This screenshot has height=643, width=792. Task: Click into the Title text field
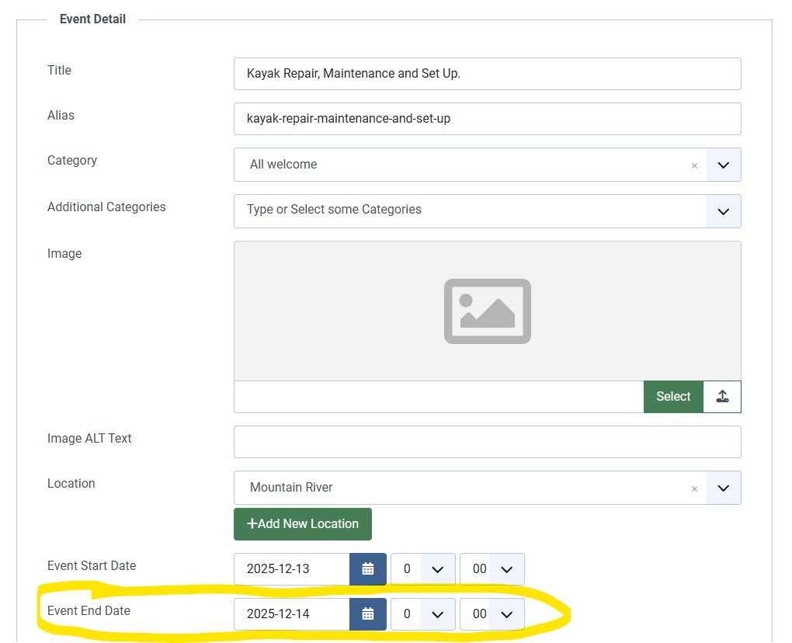[x=487, y=74]
